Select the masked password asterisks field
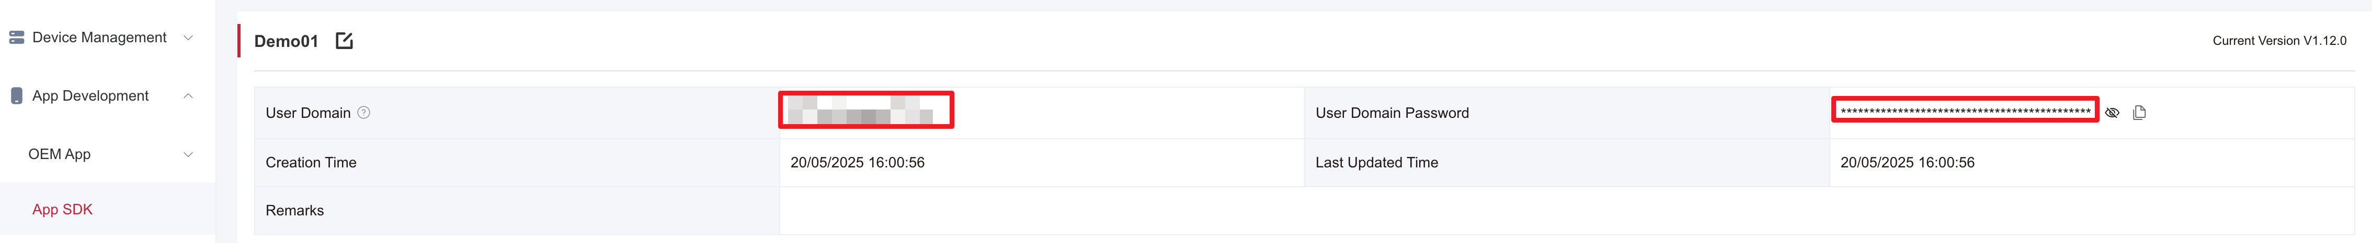The width and height of the screenshot is (2372, 243). point(1965,111)
